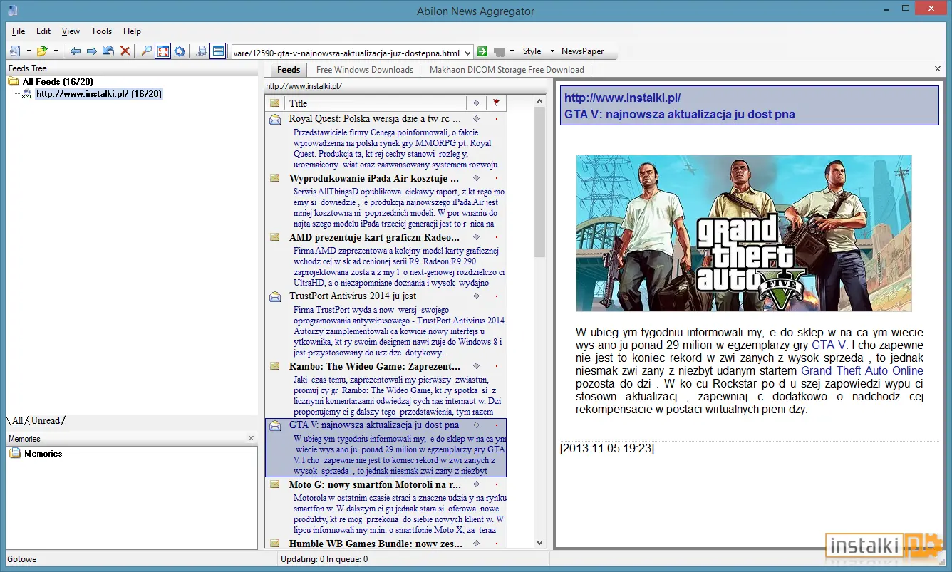
Task: Select the Memories folder item
Action: (x=43, y=454)
